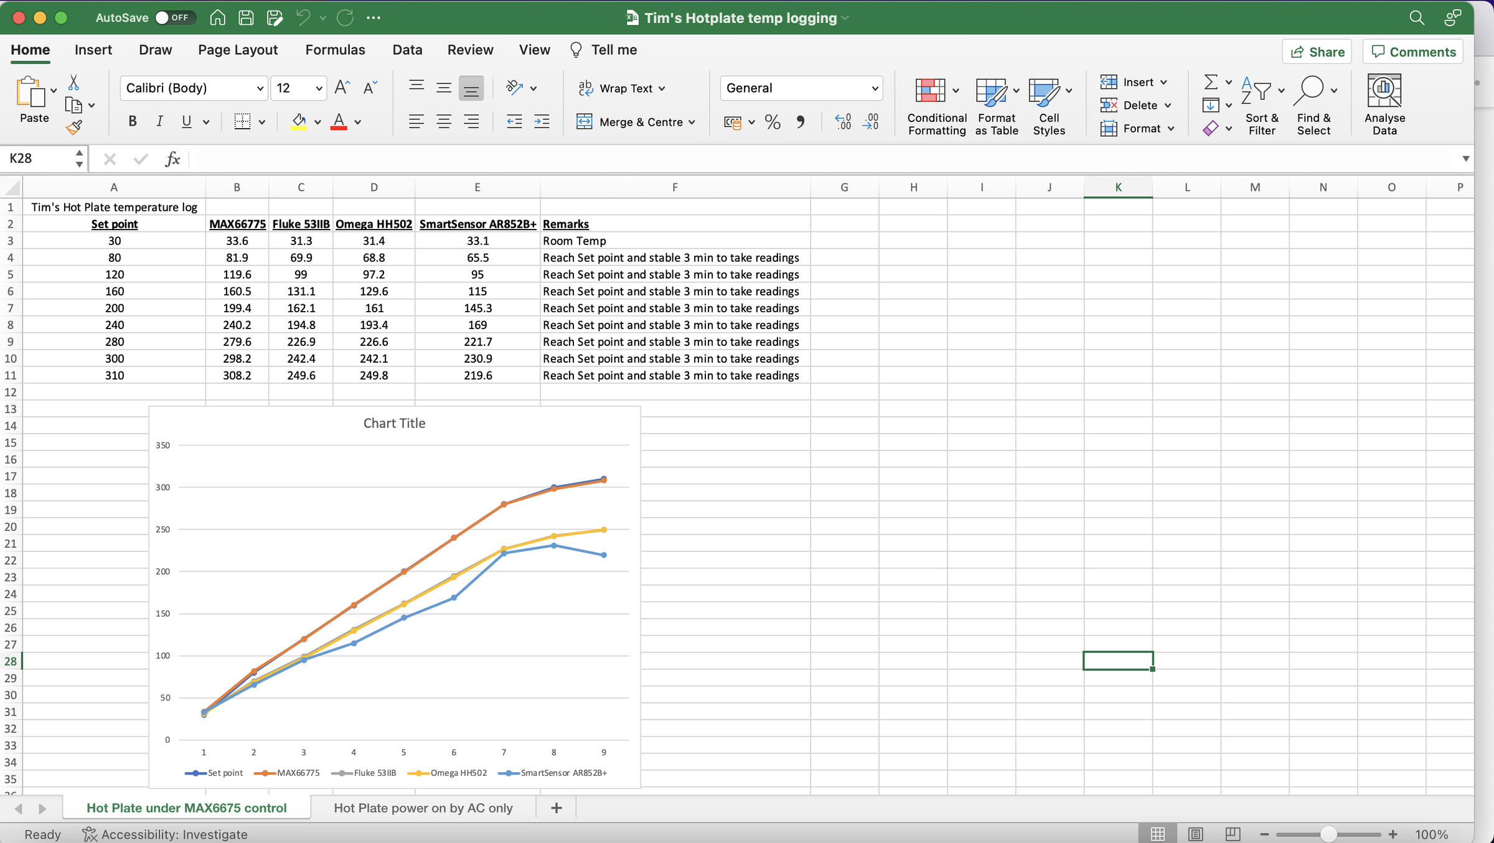
Task: Open the Formulas ribbon tab
Action: (335, 50)
